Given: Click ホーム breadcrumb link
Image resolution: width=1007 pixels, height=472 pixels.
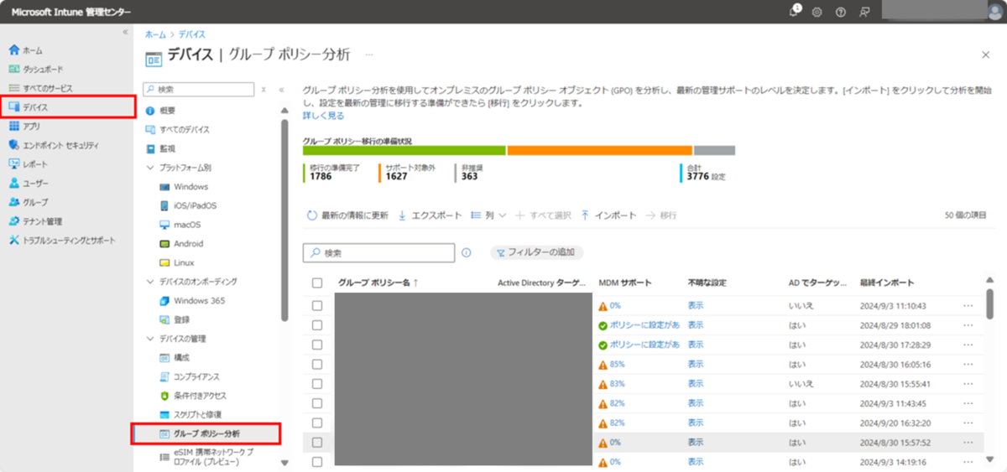Looking at the screenshot, I should (x=155, y=34).
